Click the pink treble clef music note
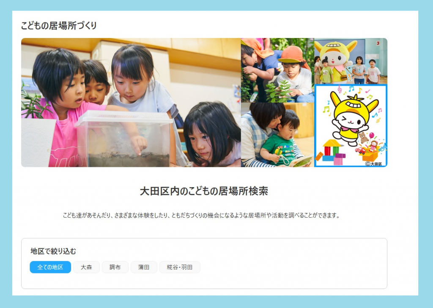This screenshot has width=433, height=308. [x=340, y=90]
